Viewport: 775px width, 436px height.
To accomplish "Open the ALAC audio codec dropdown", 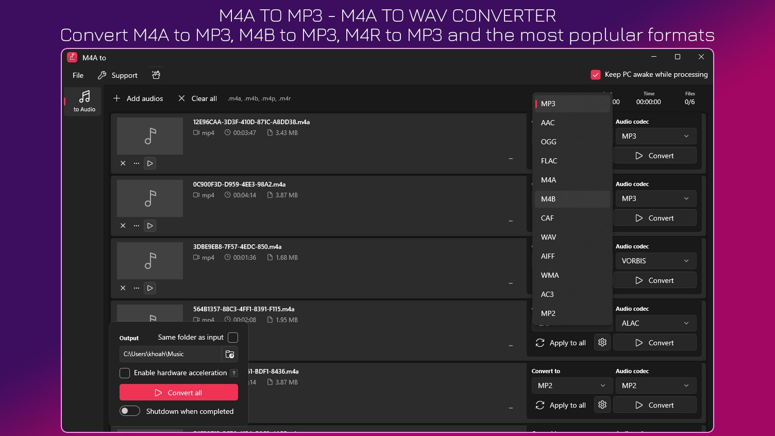I will 655,323.
